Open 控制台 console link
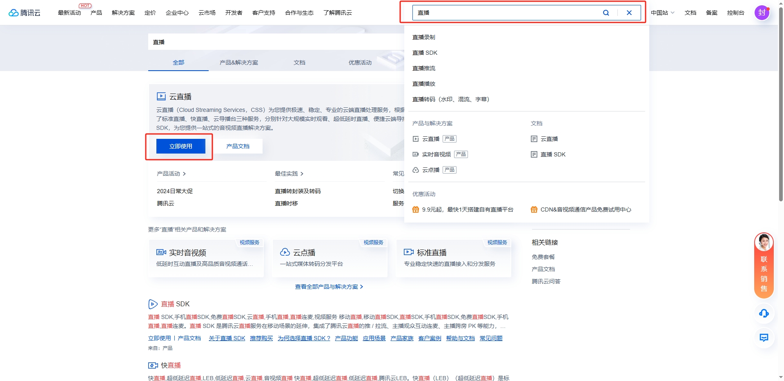 coord(736,13)
